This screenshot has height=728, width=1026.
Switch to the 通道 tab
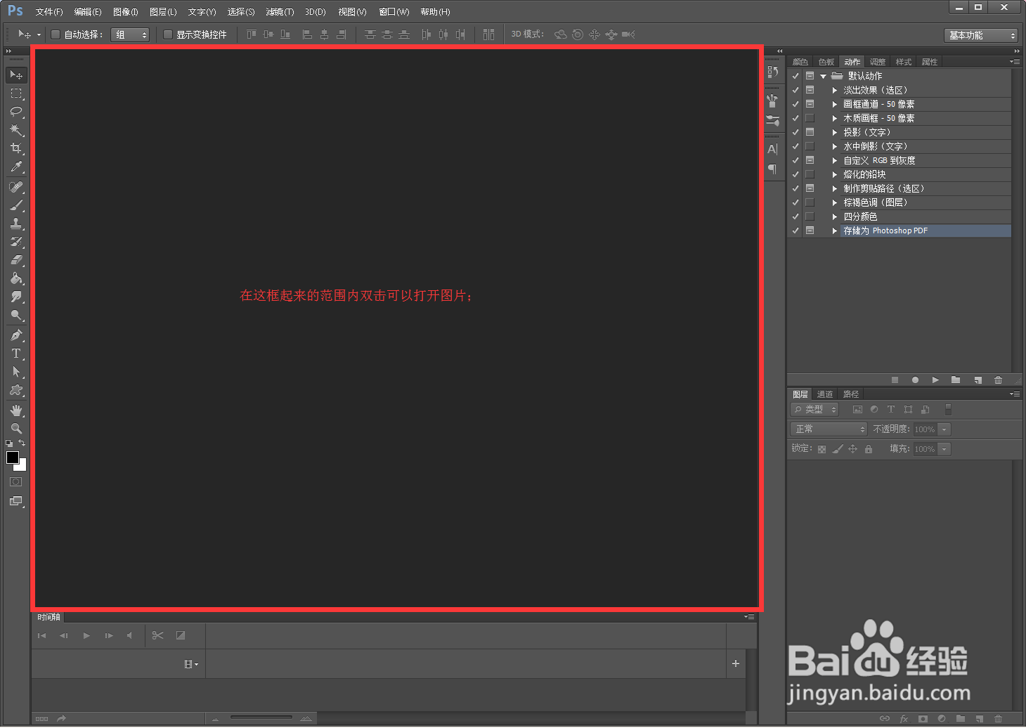825,394
